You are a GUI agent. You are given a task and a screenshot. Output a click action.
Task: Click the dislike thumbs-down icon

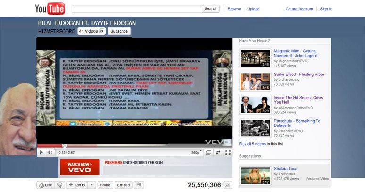pyautogui.click(x=60, y=185)
